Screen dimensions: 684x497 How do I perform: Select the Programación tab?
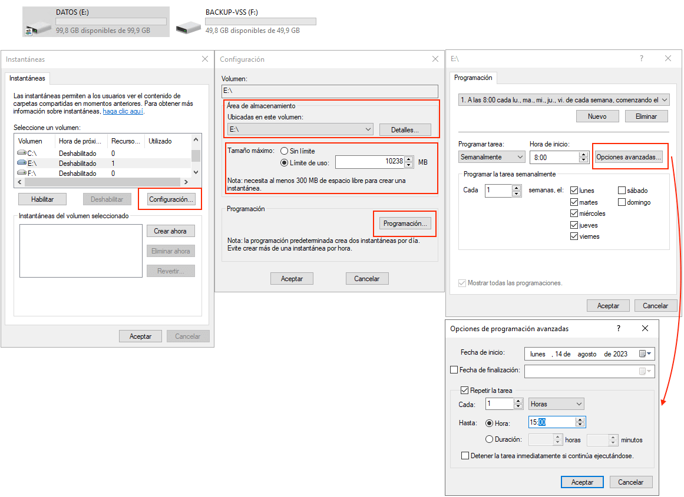point(473,78)
